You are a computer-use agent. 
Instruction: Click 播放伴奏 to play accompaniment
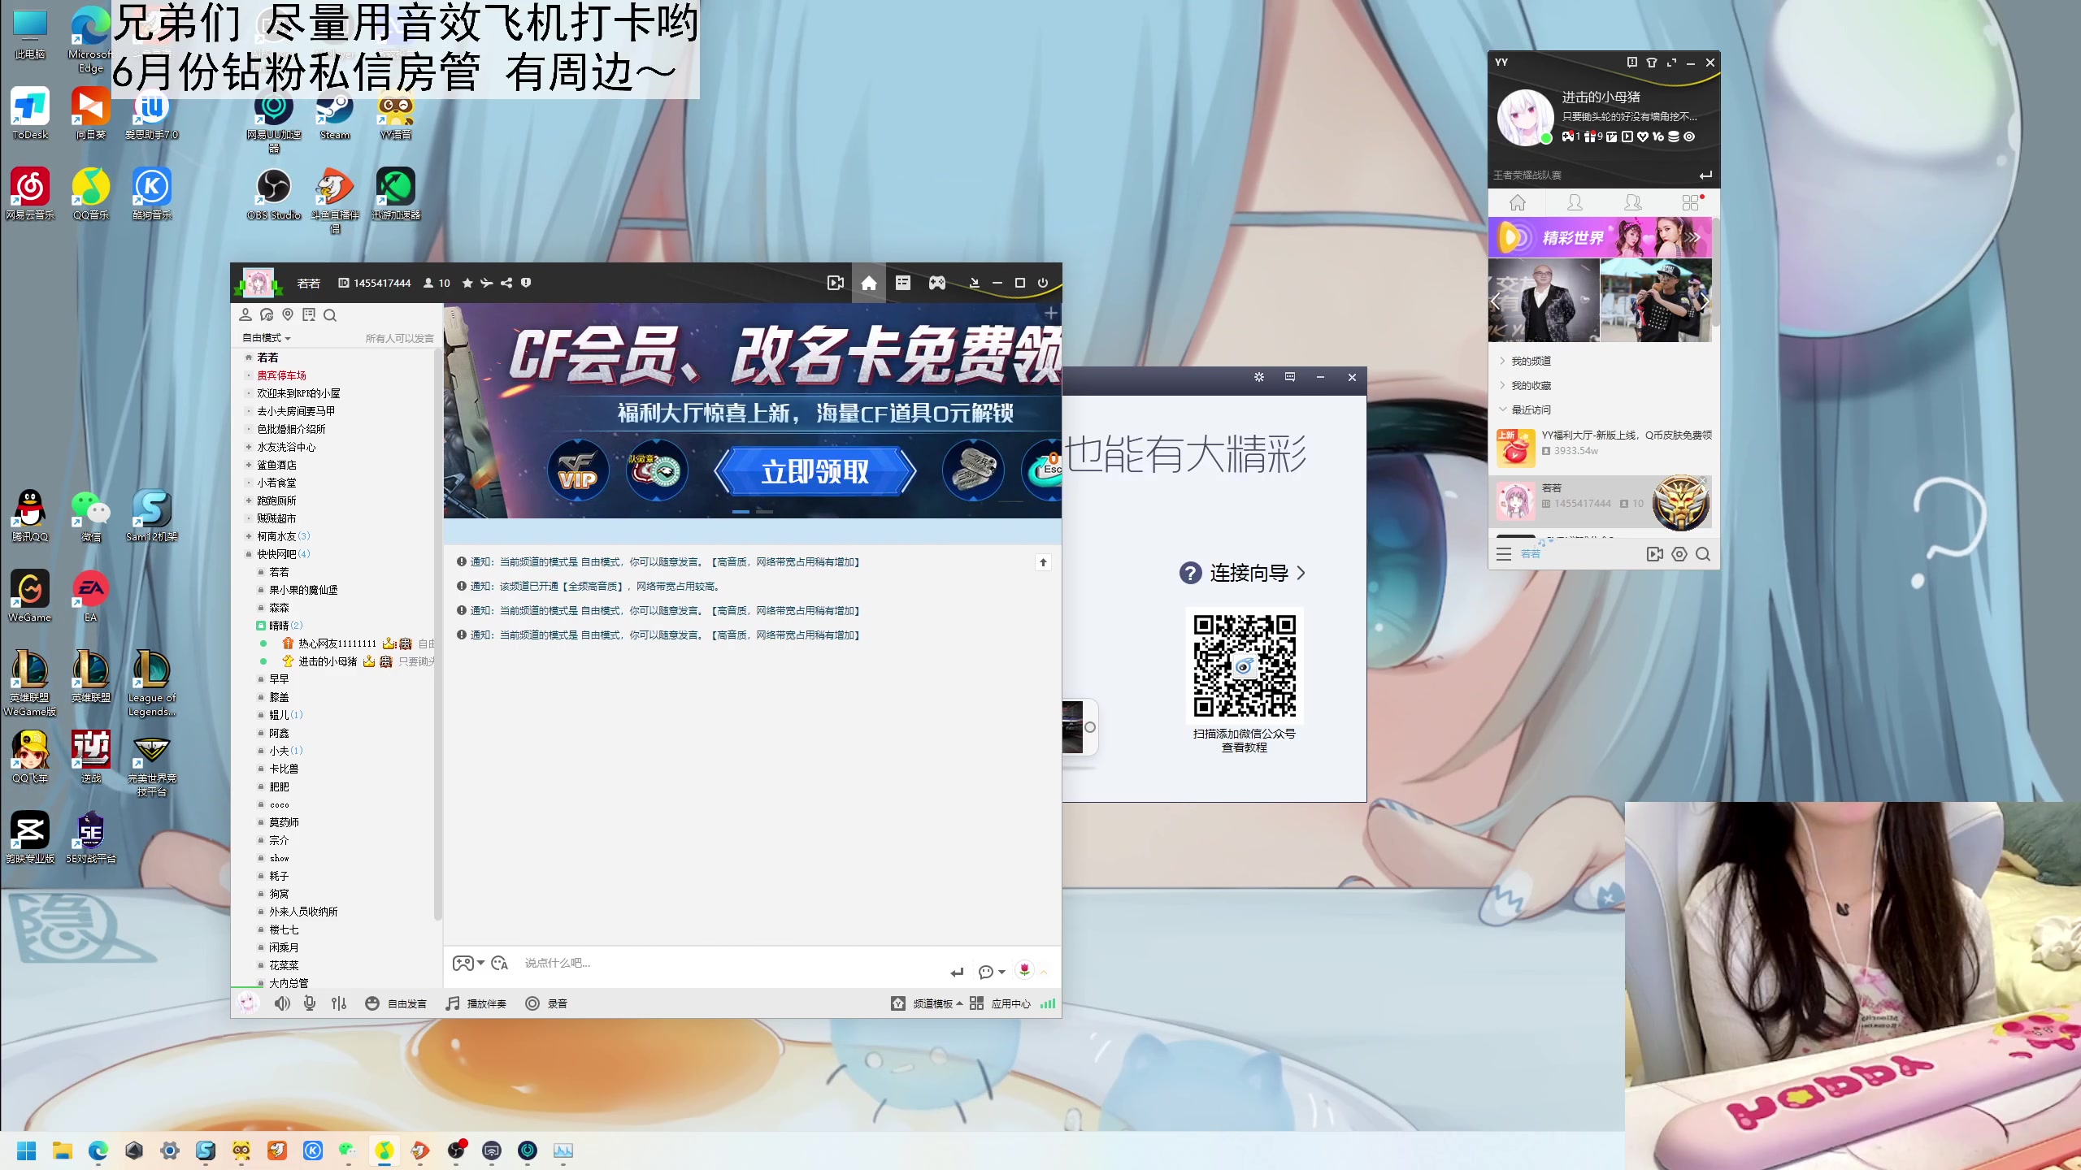point(476,1003)
